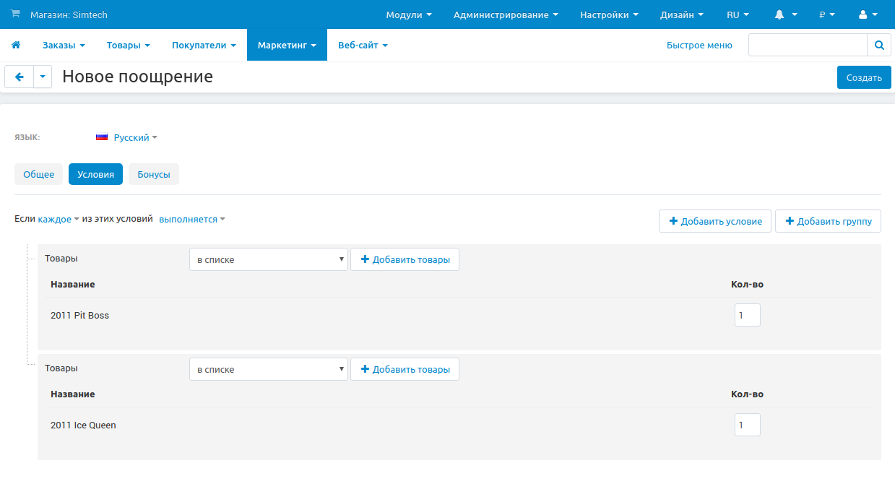
Task: Switch to the Бонусы tab
Action: [154, 174]
